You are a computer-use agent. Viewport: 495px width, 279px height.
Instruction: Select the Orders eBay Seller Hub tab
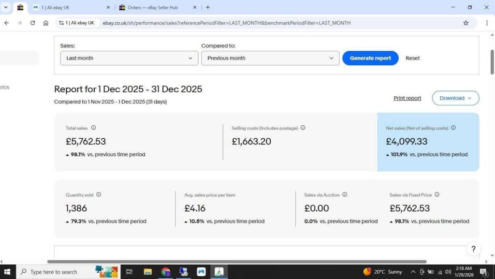157,7
